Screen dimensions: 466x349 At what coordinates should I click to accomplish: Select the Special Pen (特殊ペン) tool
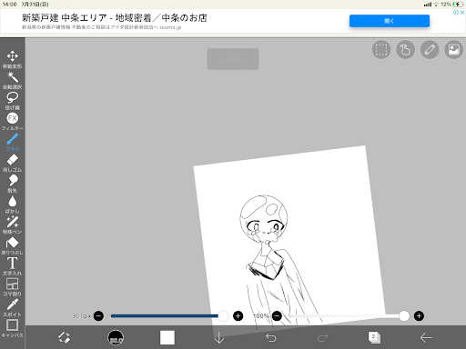[12, 225]
